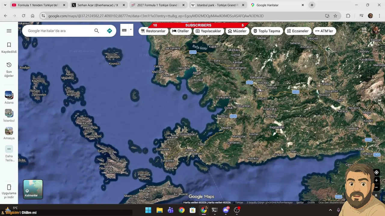Close the Google Haritalar tab
385x216 pixels.
point(303,5)
